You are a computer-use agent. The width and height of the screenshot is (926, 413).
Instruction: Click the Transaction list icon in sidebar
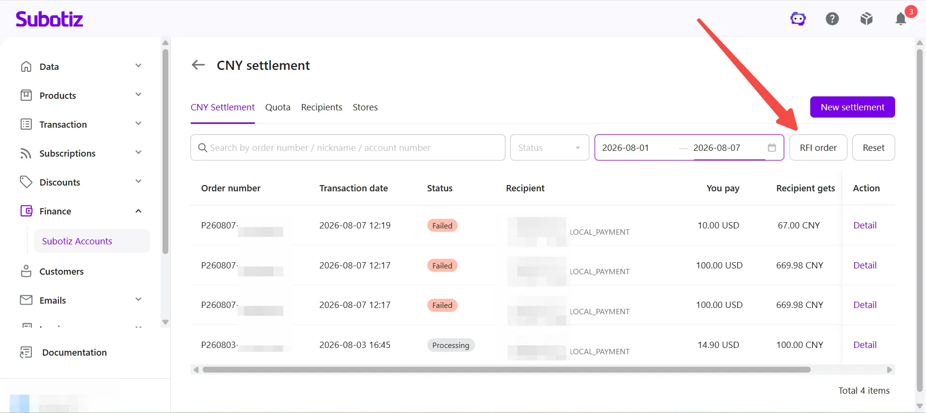pyautogui.click(x=26, y=124)
